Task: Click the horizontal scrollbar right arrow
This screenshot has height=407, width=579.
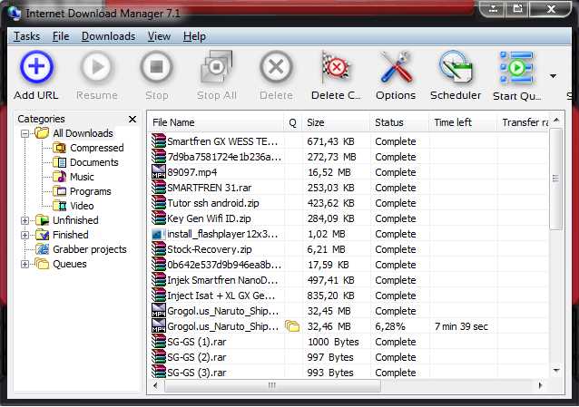Action: click(541, 385)
